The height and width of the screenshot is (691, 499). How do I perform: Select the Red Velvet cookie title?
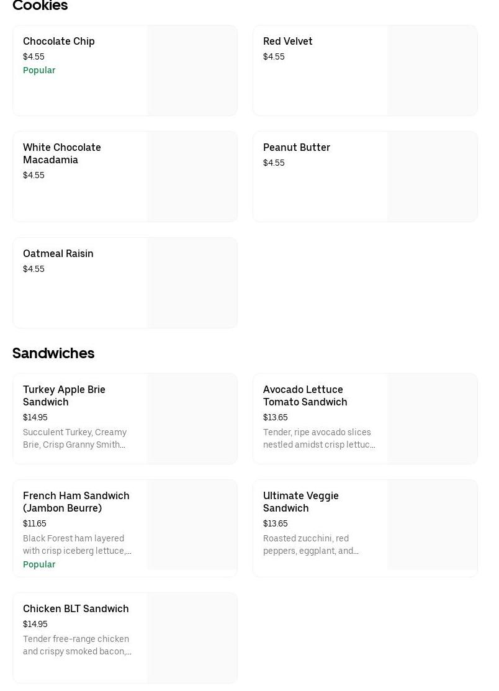[x=287, y=41]
